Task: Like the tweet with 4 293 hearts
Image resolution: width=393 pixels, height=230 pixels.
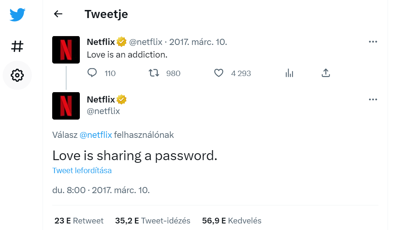Action: point(218,73)
